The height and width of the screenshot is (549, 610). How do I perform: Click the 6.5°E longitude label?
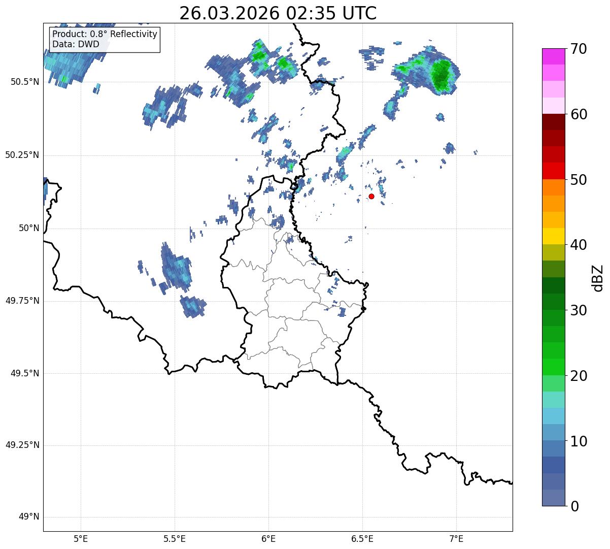click(x=362, y=539)
